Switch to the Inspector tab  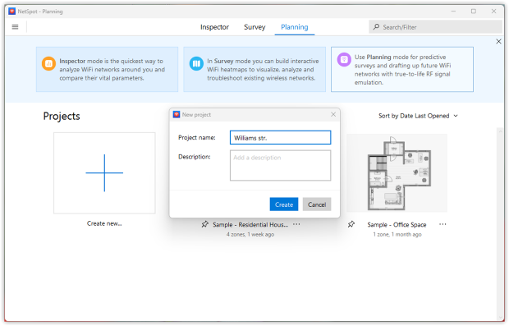click(x=214, y=27)
